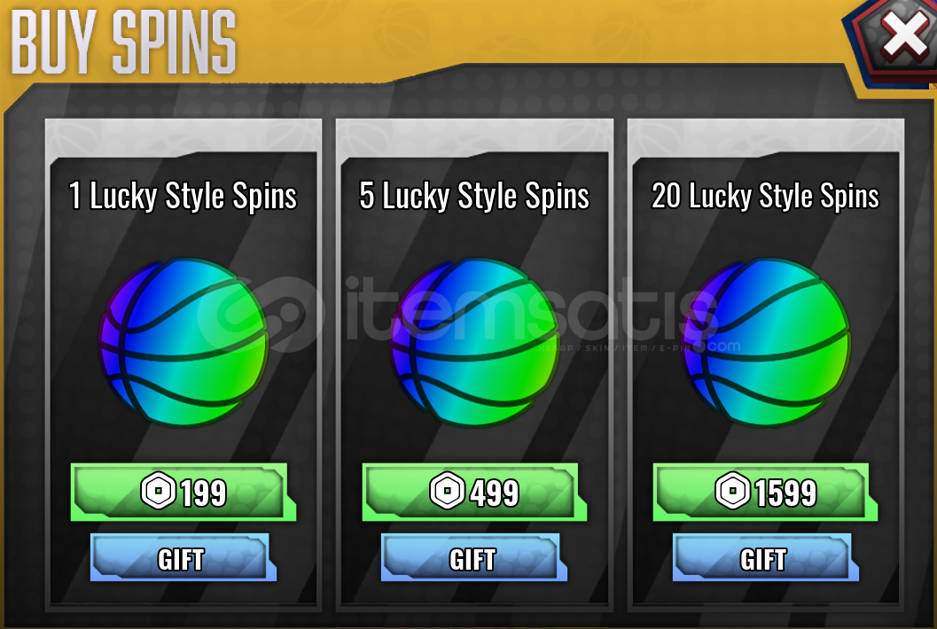
Task: Select the '20 Lucky Style Spins' title text
Action: point(766,196)
